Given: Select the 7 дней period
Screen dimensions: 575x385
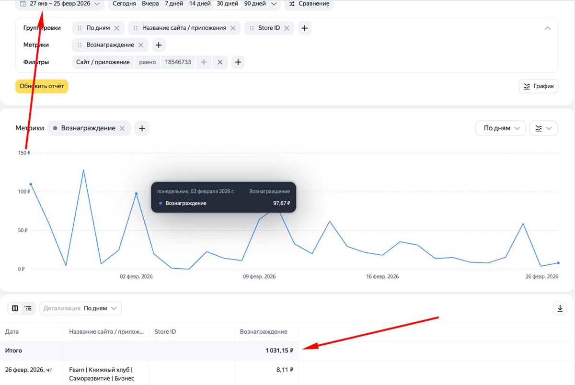Looking at the screenshot, I should pos(174,4).
